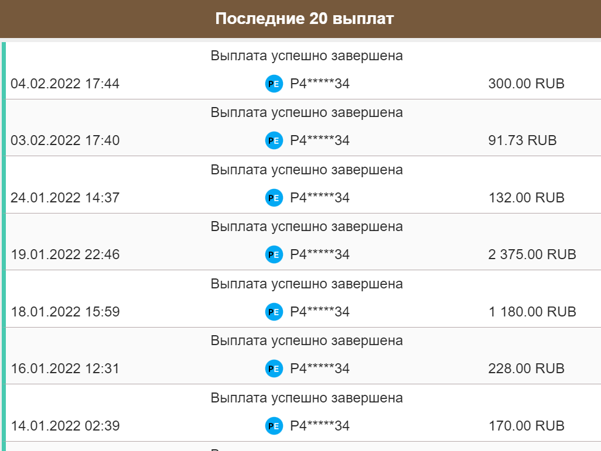
Task: Select the 91.73 RUB payout amount
Action: tap(522, 140)
